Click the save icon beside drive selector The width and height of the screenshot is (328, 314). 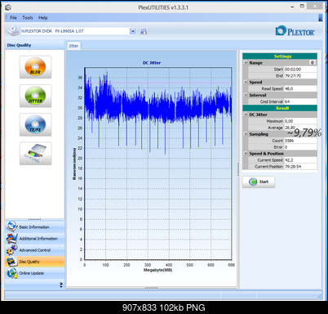(144, 31)
